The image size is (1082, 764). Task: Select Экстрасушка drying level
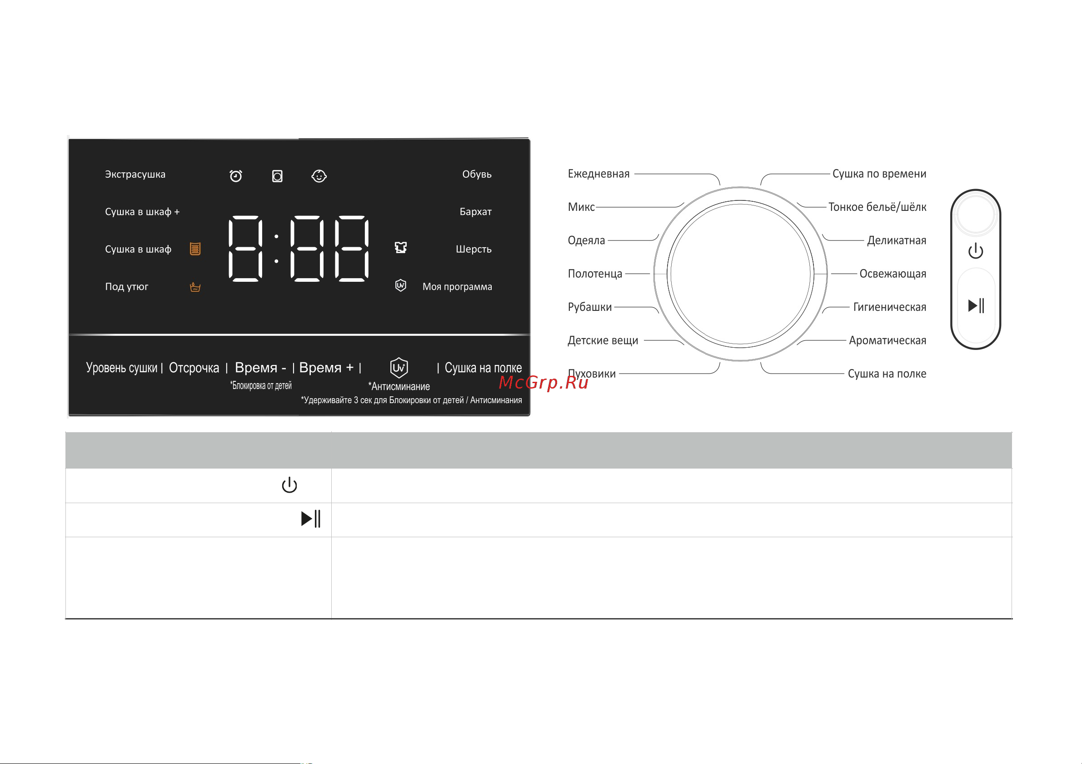(135, 175)
